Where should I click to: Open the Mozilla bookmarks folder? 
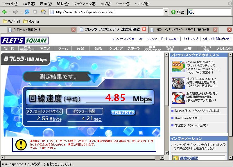click(31, 21)
